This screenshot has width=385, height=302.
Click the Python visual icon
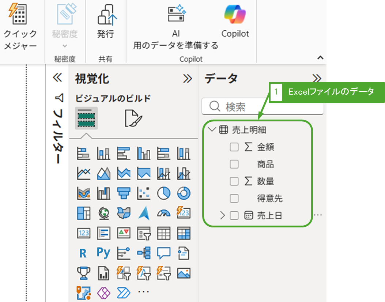point(103,253)
